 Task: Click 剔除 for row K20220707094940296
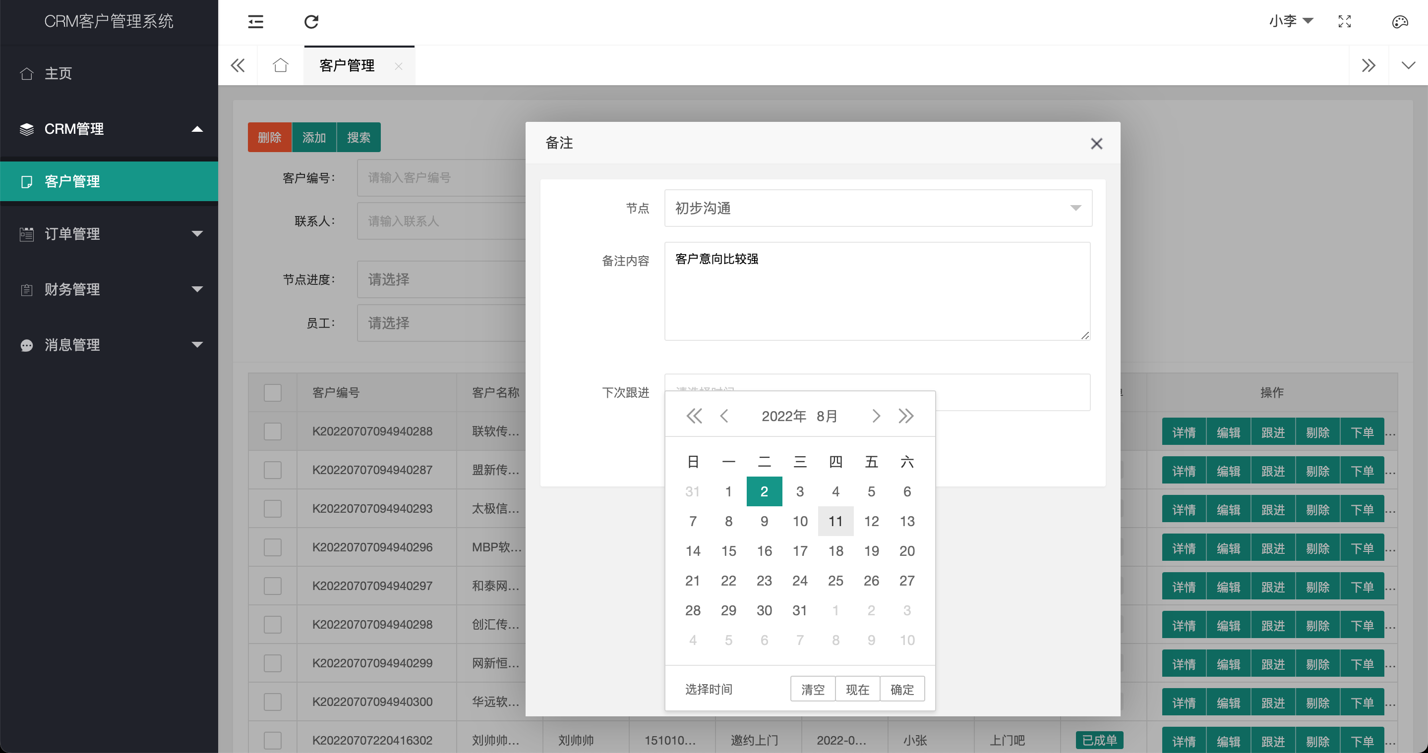pos(1318,548)
